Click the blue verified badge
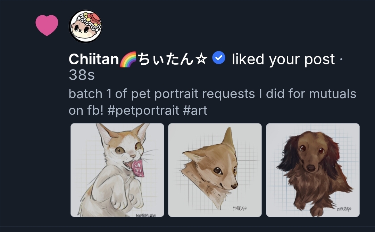375x232 pixels. coord(219,57)
